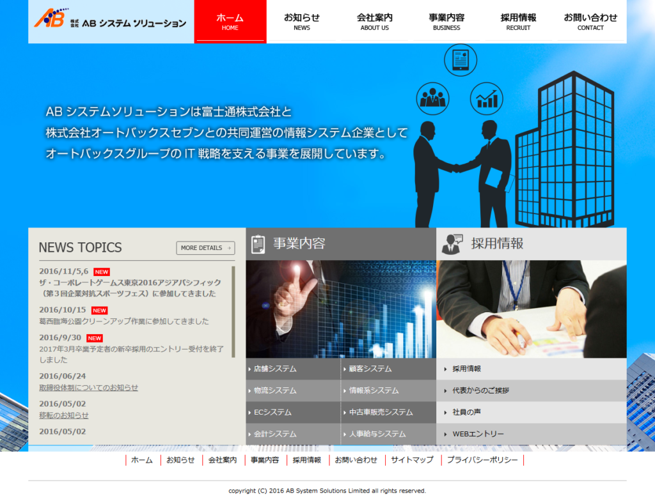Open the プライバシーポリシー footer link
Image resolution: width=655 pixels, height=501 pixels.
coord(482,460)
